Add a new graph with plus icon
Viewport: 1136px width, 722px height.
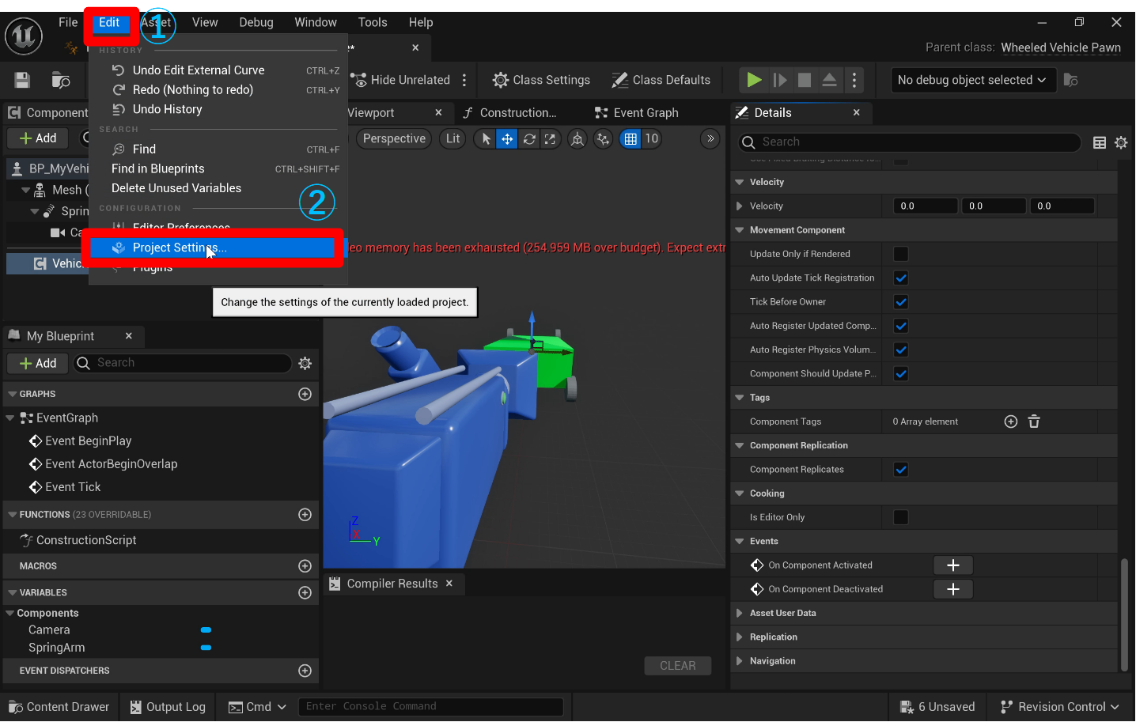point(305,394)
